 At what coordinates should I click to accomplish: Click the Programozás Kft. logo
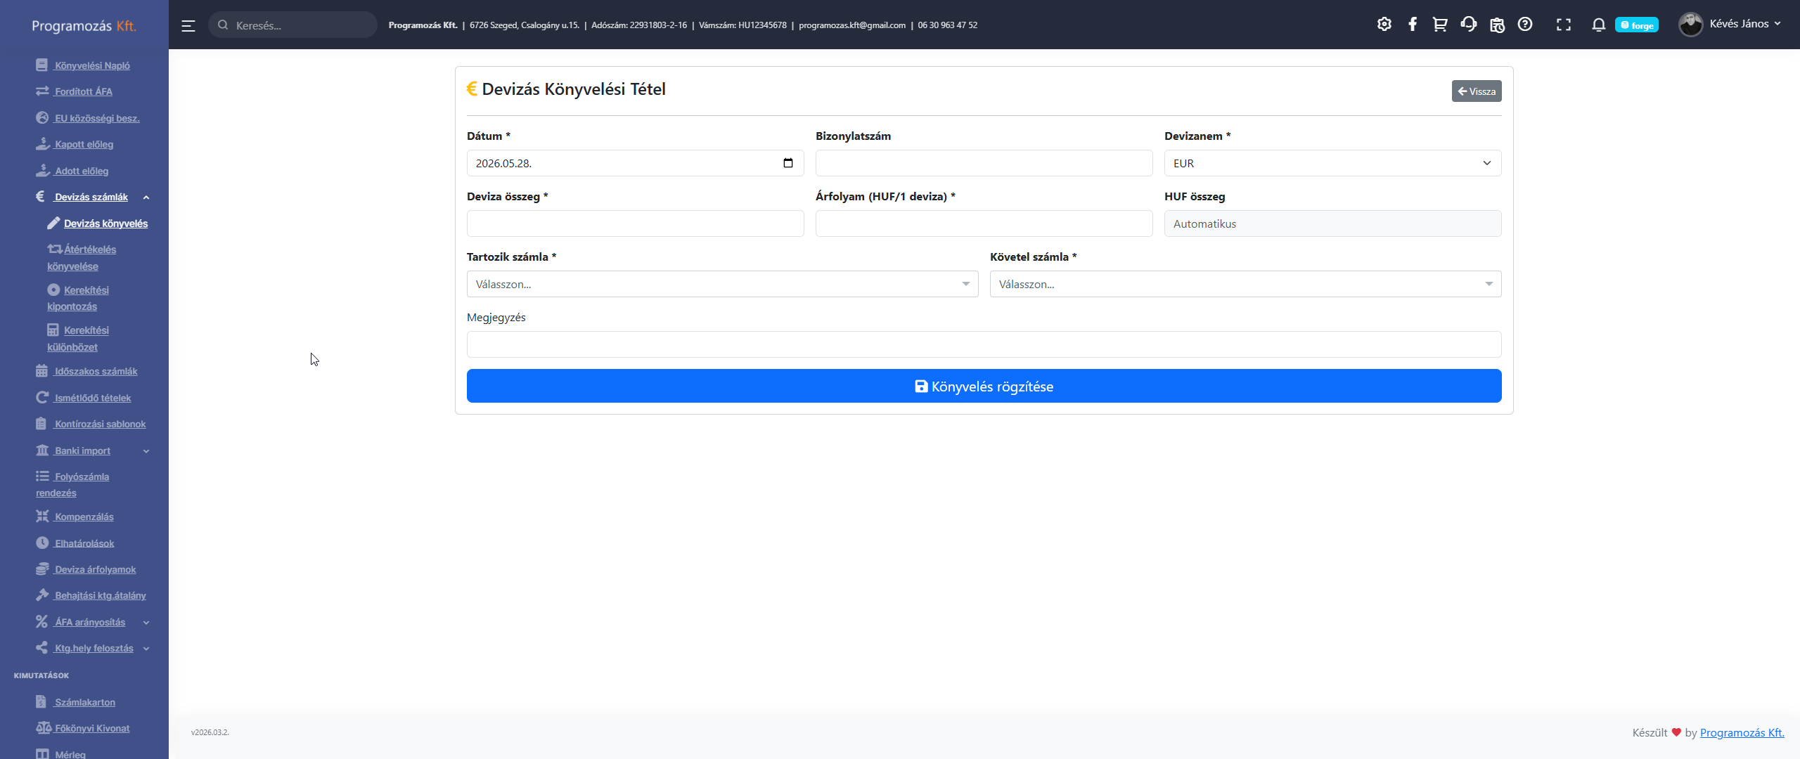coord(84,26)
